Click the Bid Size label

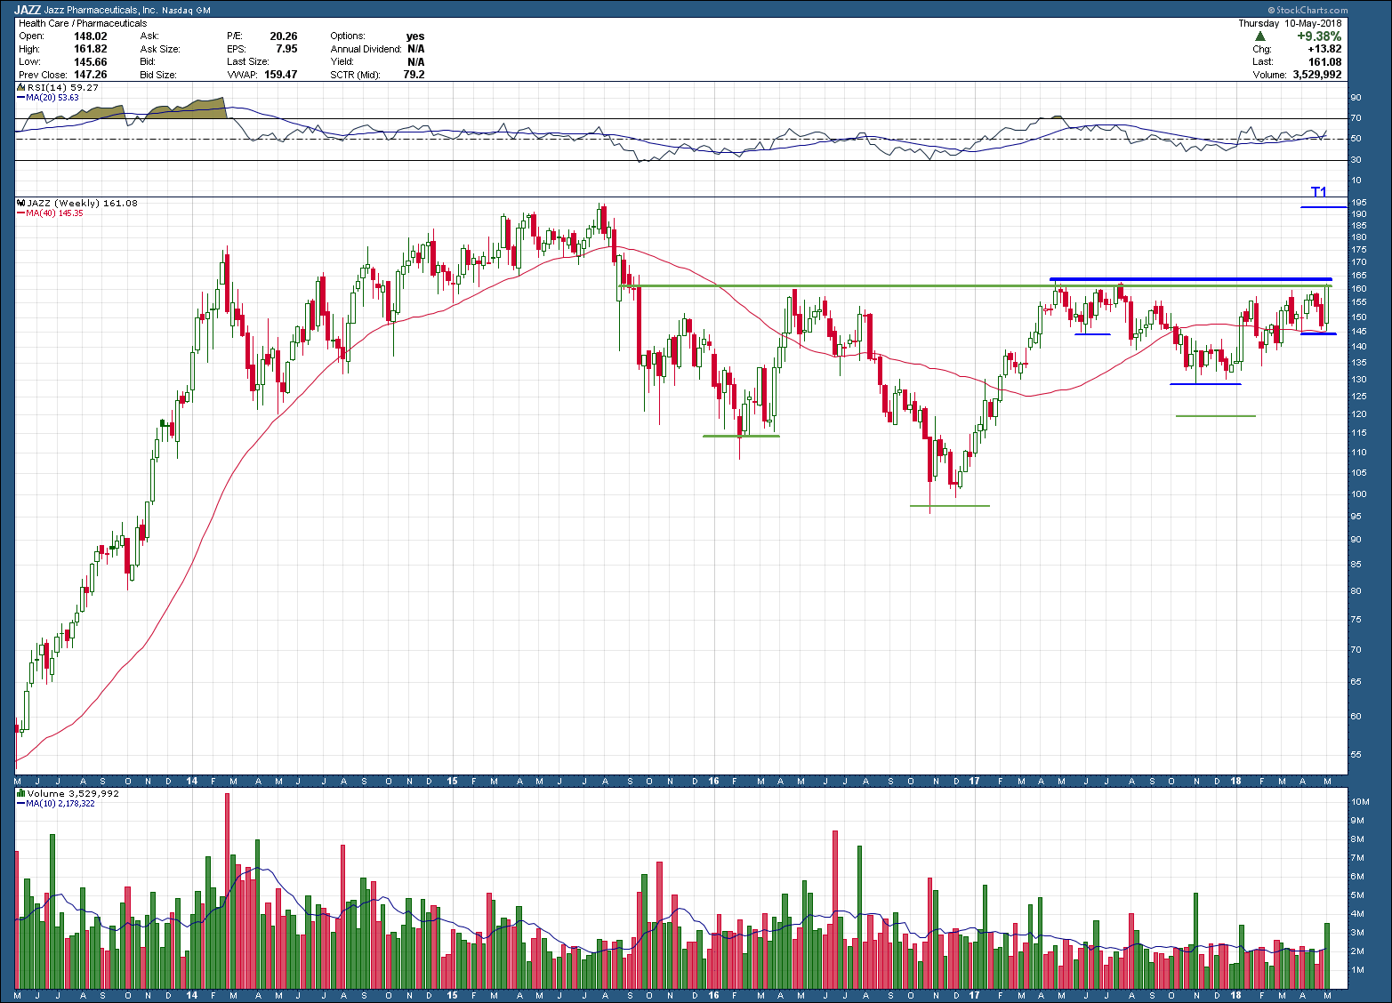click(x=158, y=75)
